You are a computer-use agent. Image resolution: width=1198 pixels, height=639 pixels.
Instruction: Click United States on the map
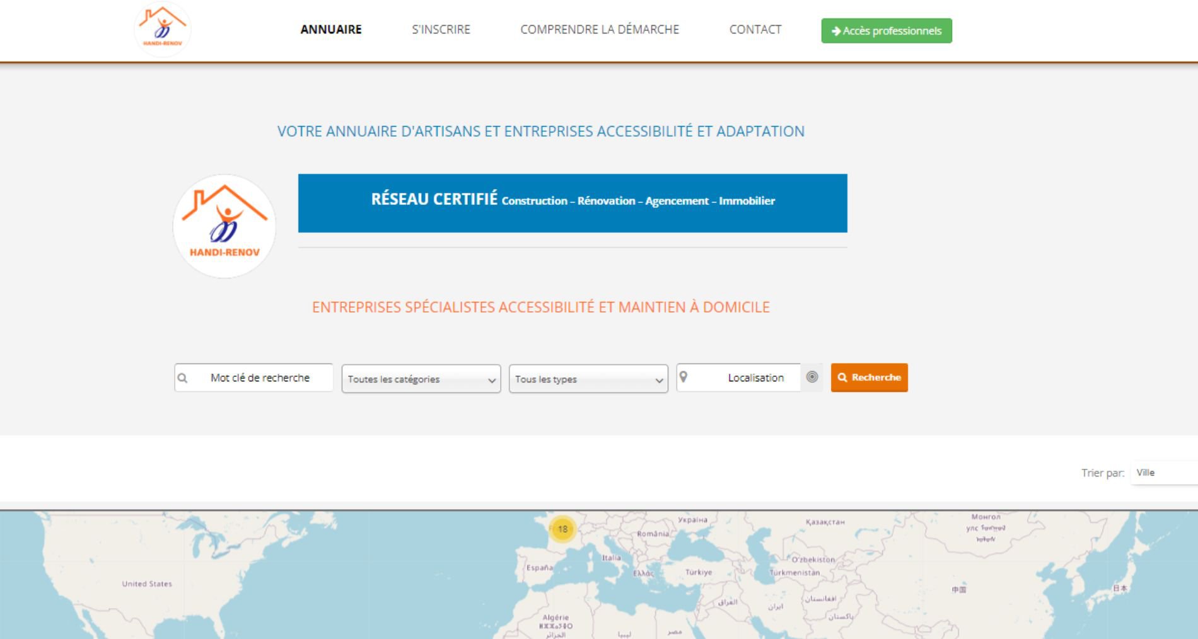(x=147, y=584)
